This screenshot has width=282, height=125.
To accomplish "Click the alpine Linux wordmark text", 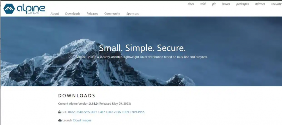I will coord(31,9).
